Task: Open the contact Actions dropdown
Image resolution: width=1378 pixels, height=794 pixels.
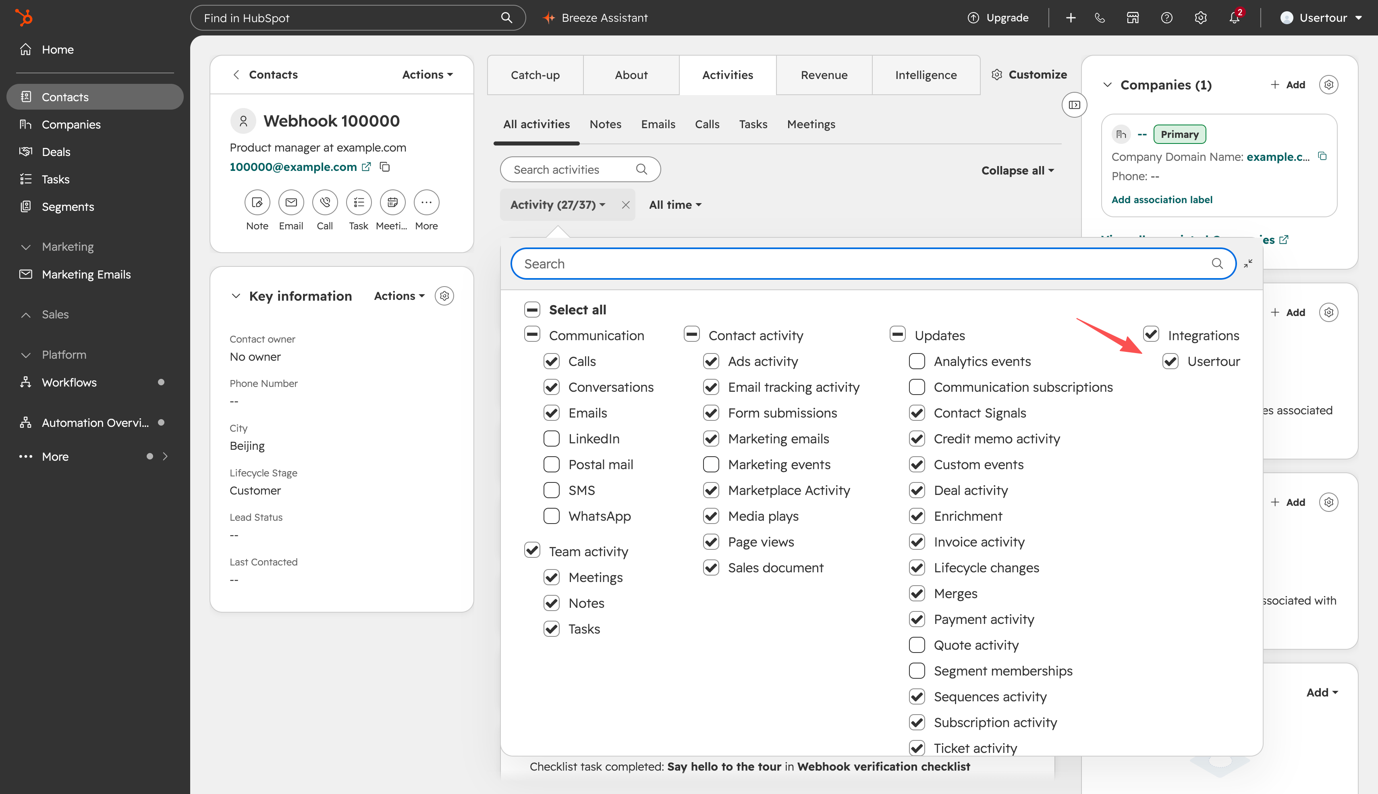Action: point(428,75)
